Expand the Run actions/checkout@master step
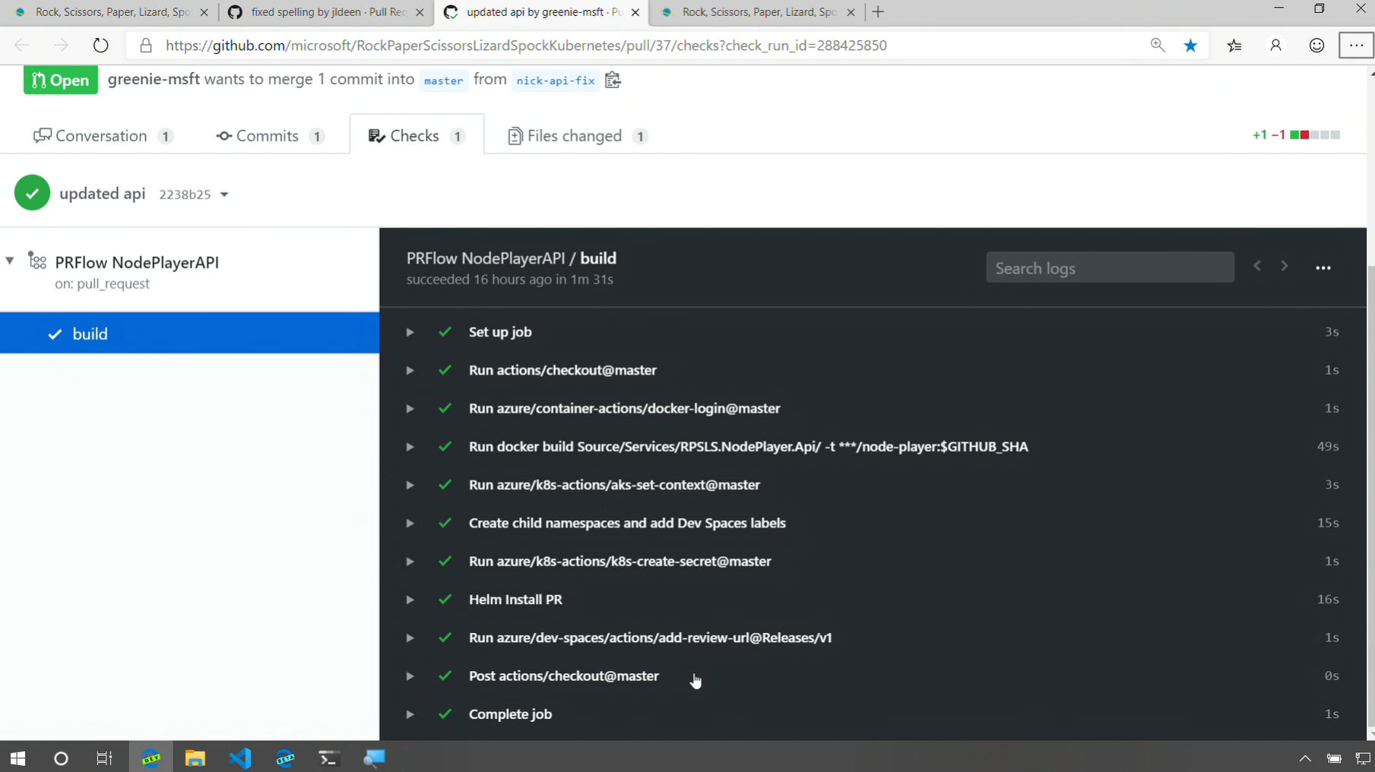The width and height of the screenshot is (1375, 772). pos(410,370)
